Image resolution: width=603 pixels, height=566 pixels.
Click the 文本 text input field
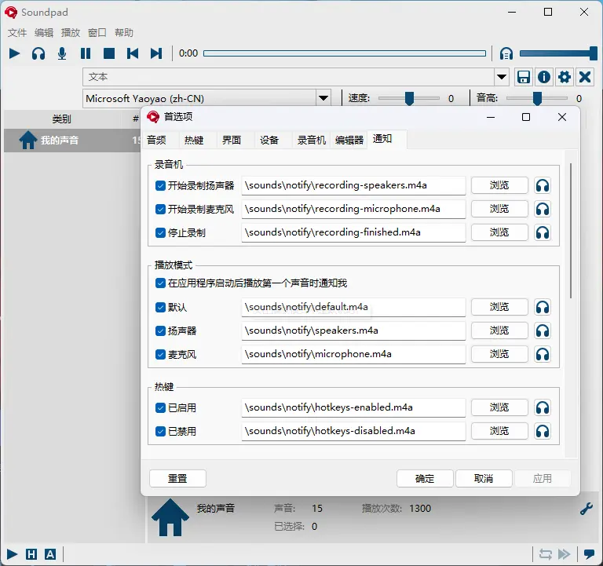(288, 77)
